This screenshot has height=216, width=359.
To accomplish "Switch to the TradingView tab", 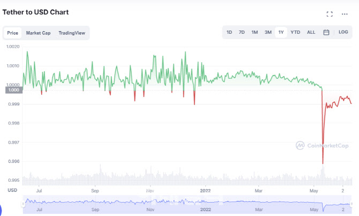I will (x=72, y=33).
